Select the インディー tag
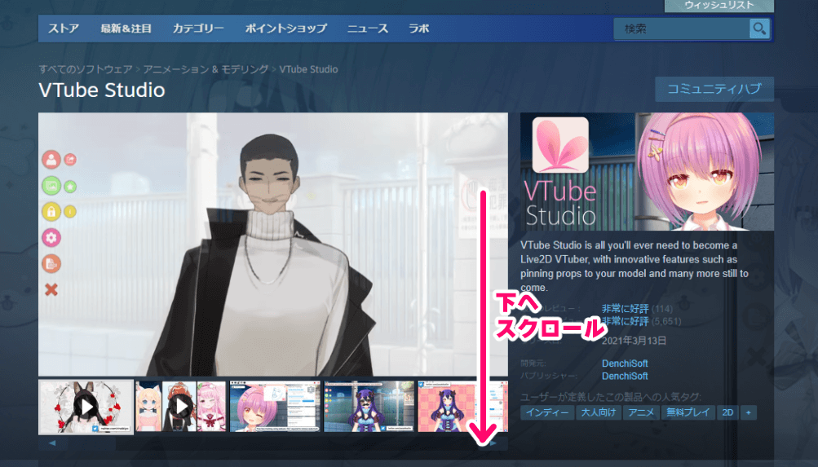 547,412
